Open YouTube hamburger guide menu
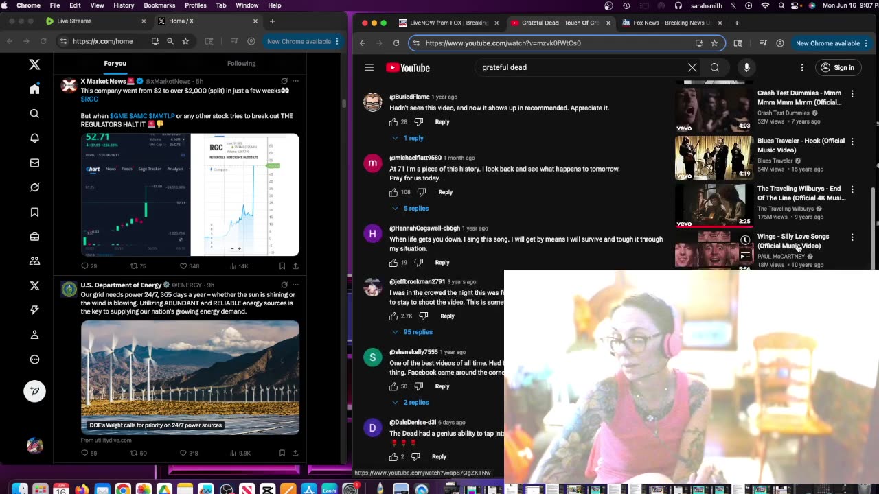This screenshot has height=494, width=879. point(369,67)
